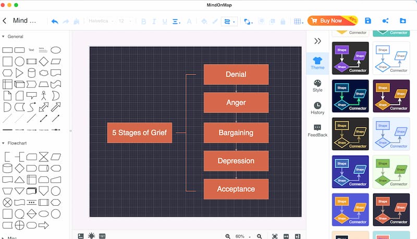This screenshot has height=239, width=417.
Task: Redo the undone action
Action: pos(66,21)
